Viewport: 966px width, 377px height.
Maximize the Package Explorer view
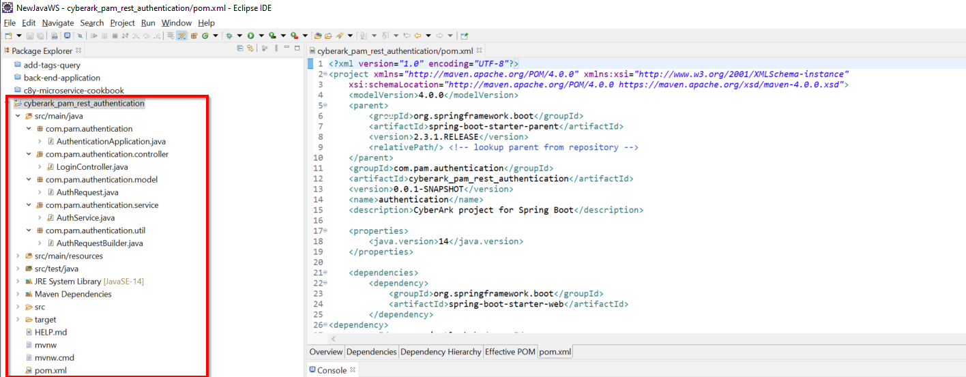[297, 48]
